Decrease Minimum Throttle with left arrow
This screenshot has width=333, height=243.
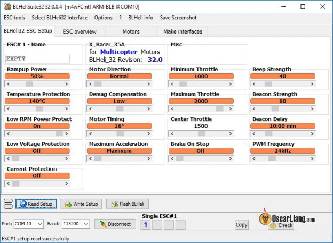172,84
